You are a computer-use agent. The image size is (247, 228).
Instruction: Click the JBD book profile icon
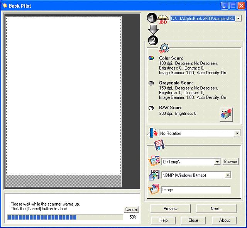163,20
